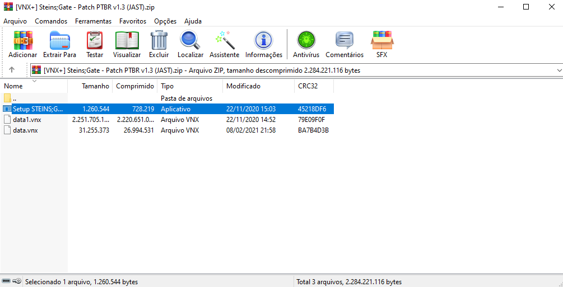Click compressed value 728.219
Screen dimensions: 563x287
142,109
